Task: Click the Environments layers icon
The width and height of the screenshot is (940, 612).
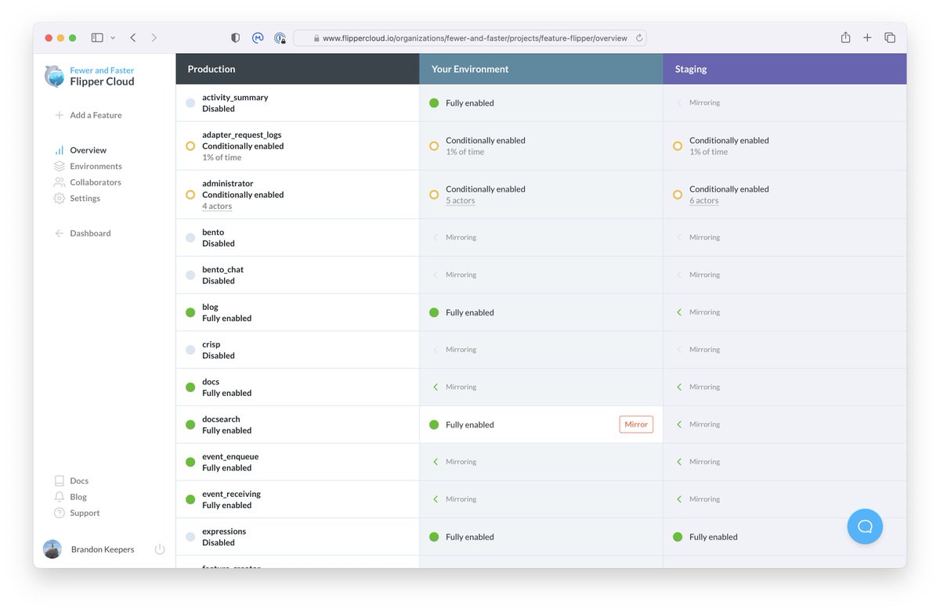Action: click(59, 166)
